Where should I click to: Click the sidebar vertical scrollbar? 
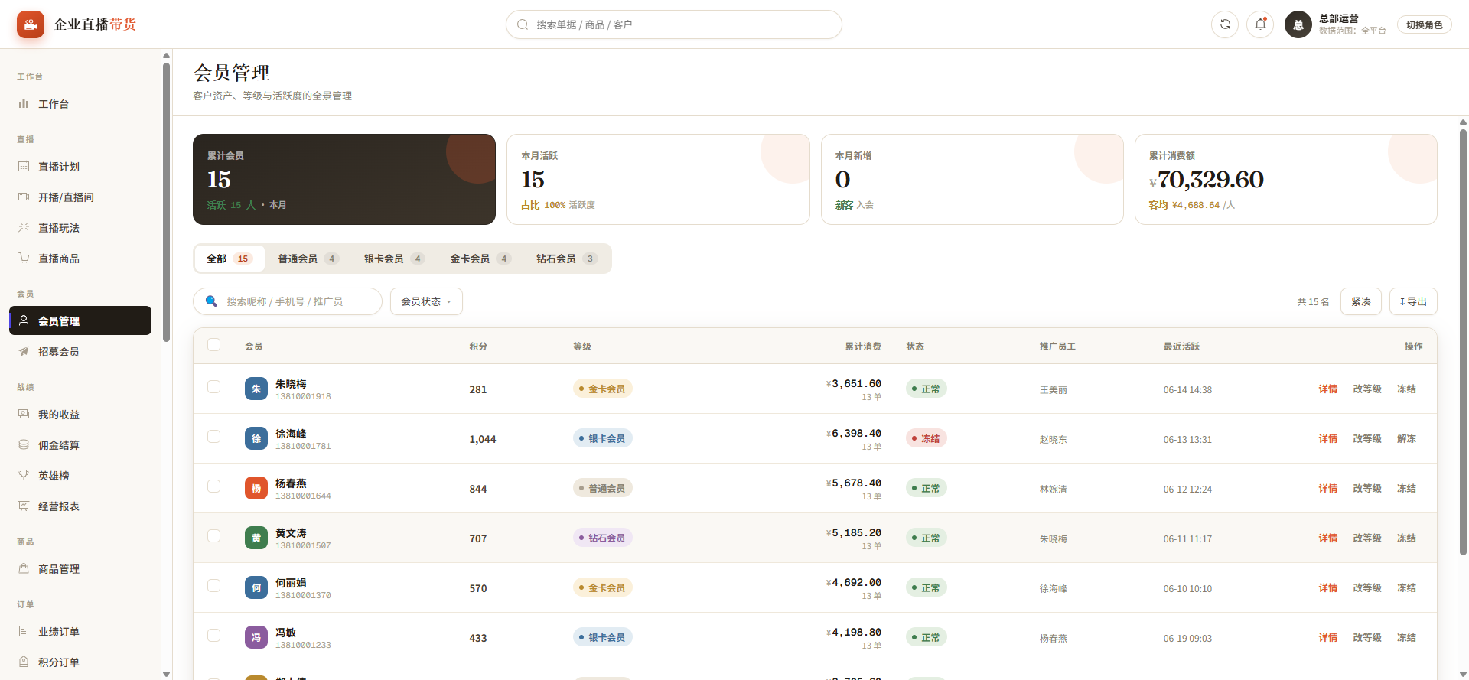click(166, 201)
